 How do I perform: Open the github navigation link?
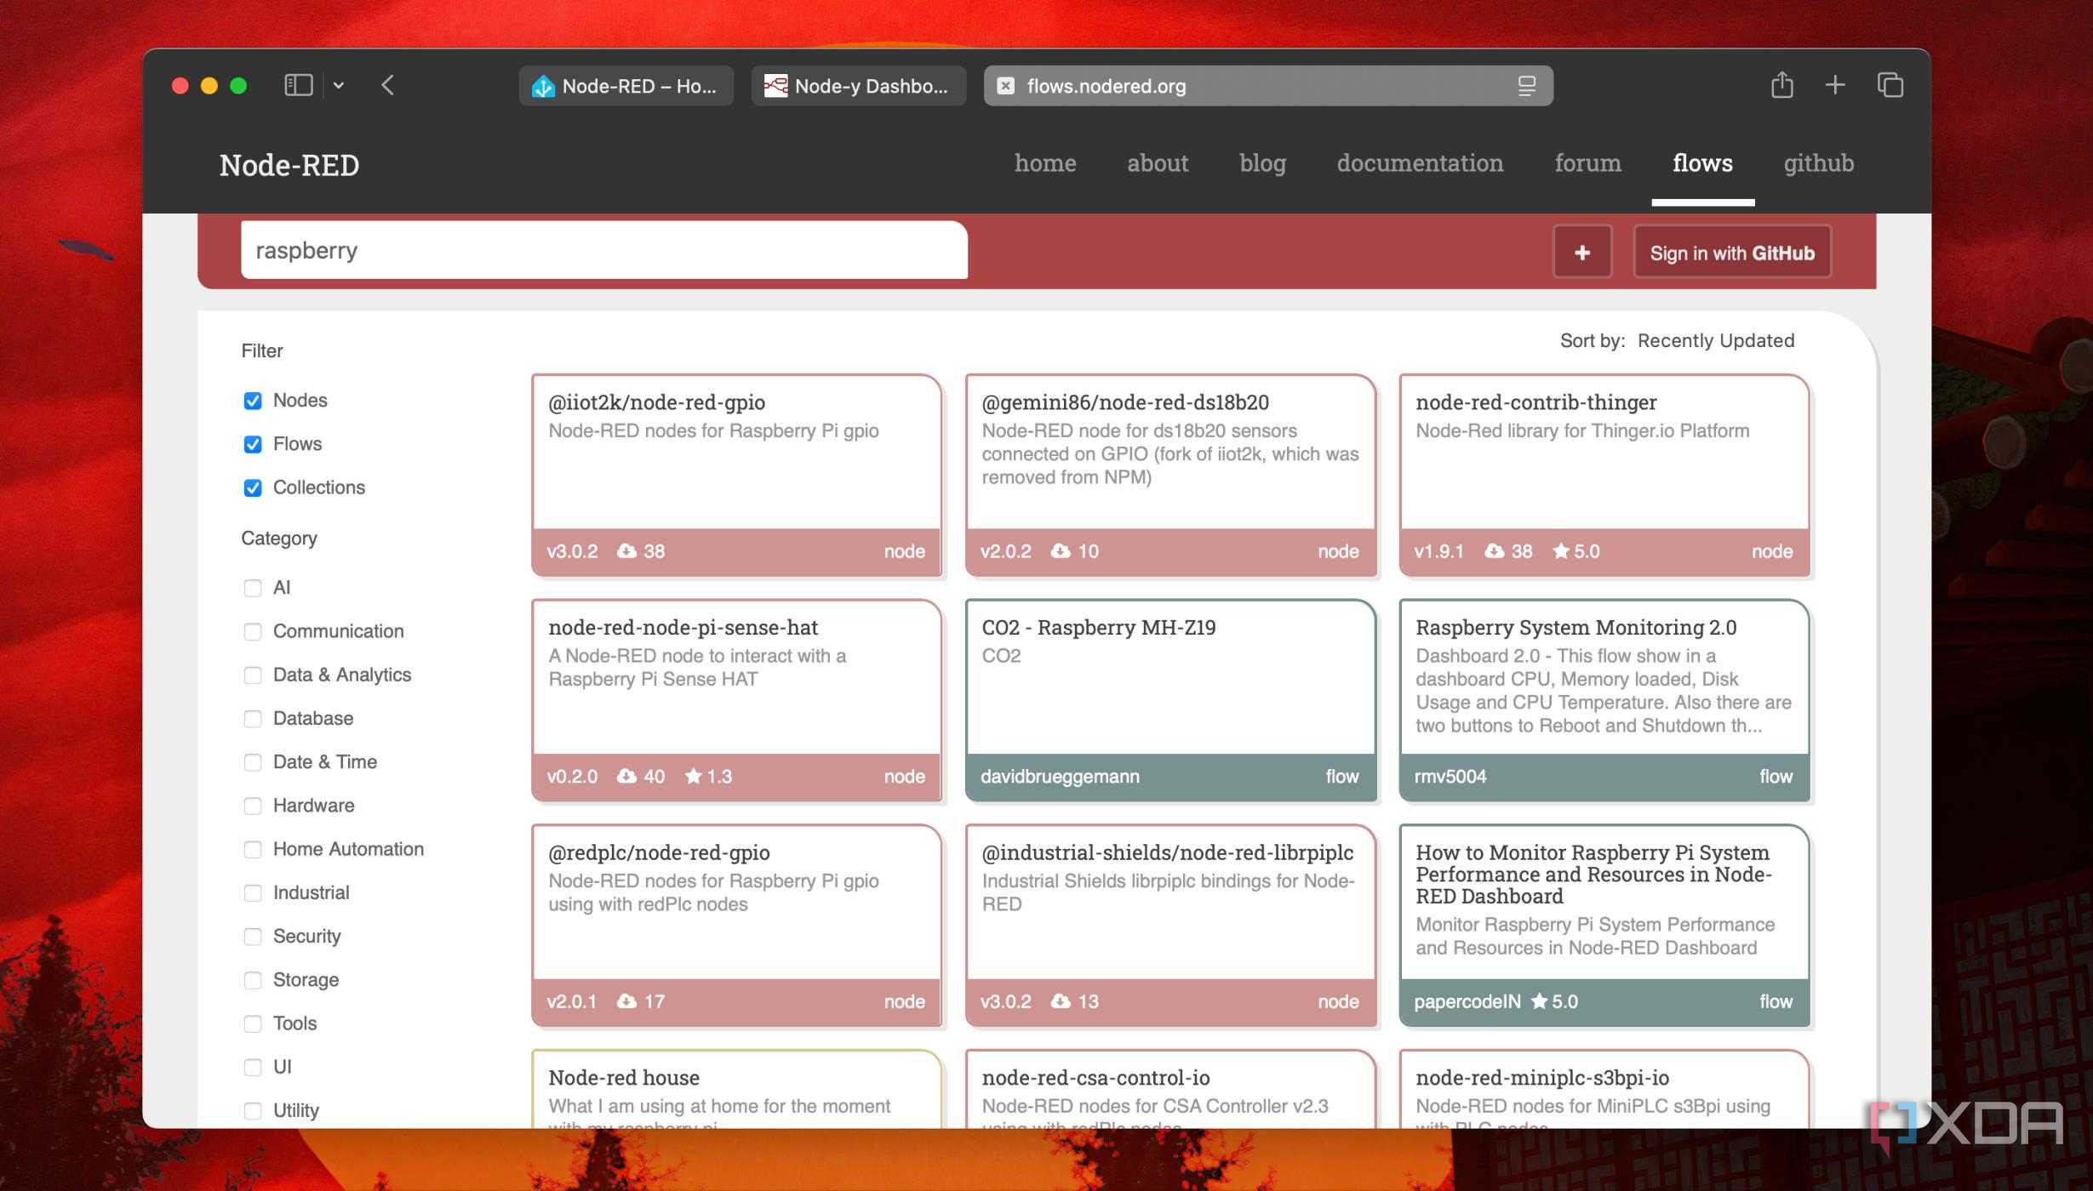point(1819,162)
